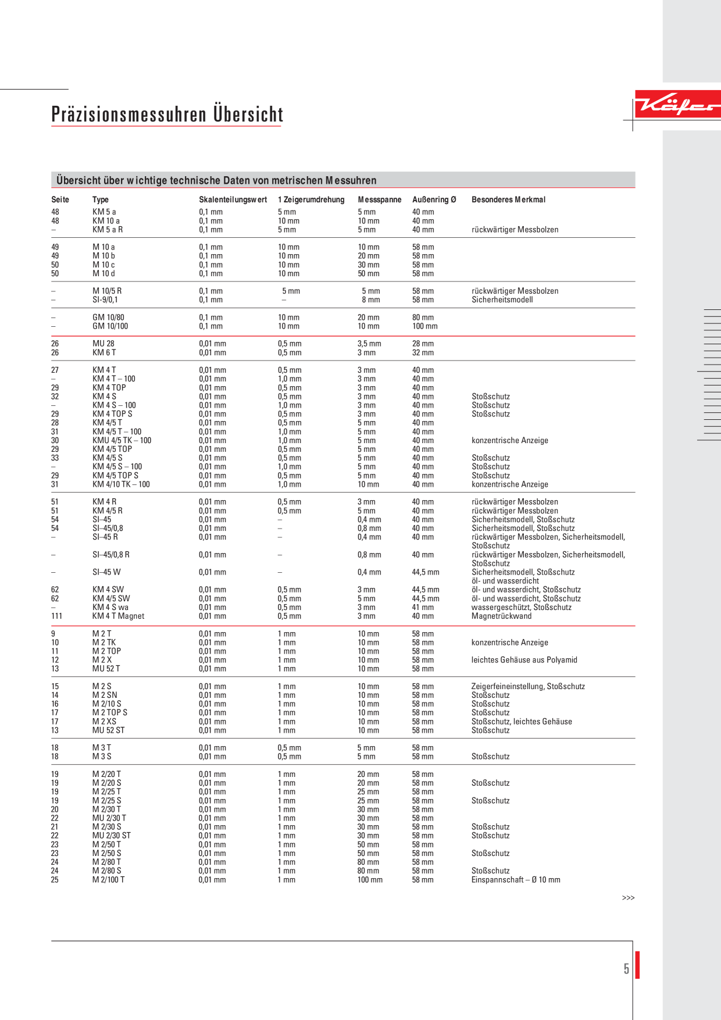Image resolution: width=721 pixels, height=1020 pixels.
Task: Click type KM 6 T
Action: [104, 352]
